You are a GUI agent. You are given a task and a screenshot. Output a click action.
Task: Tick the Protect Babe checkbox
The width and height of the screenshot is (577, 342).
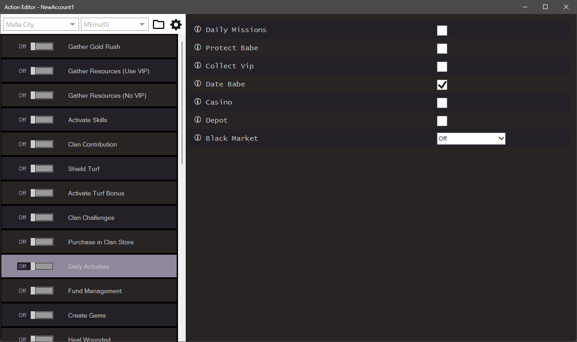coord(442,48)
